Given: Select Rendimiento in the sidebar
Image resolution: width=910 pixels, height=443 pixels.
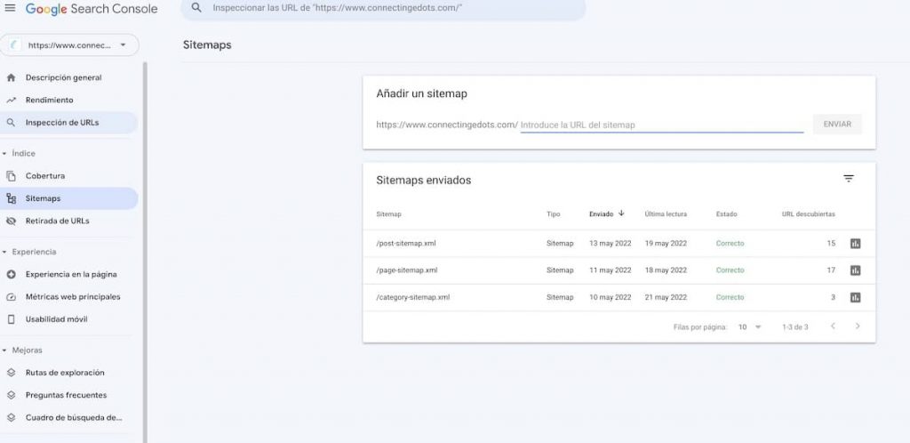Looking at the screenshot, I should [x=49, y=101].
